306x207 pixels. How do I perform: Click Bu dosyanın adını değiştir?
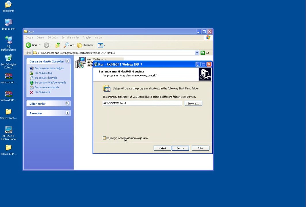pyautogui.click(x=49, y=68)
